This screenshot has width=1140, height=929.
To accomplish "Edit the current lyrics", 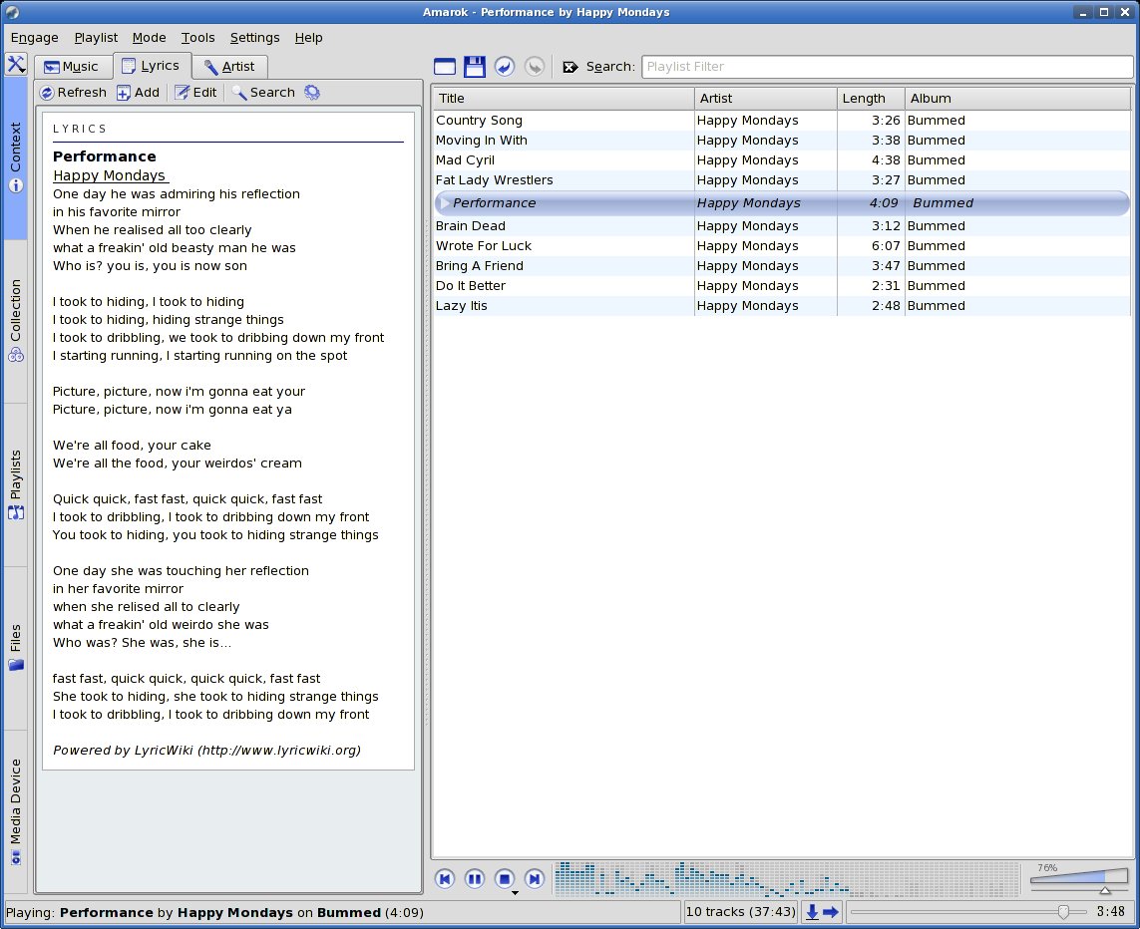I will 195,93.
